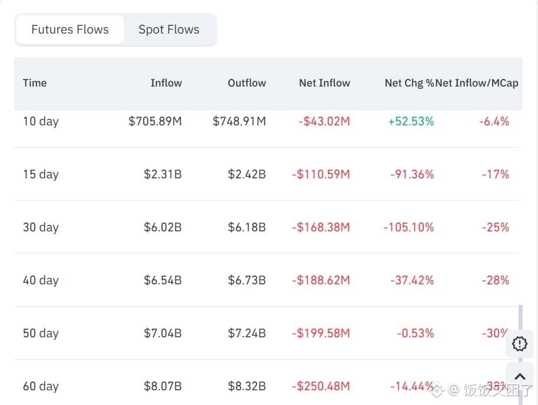Click the green +52.53% net change value

411,121
